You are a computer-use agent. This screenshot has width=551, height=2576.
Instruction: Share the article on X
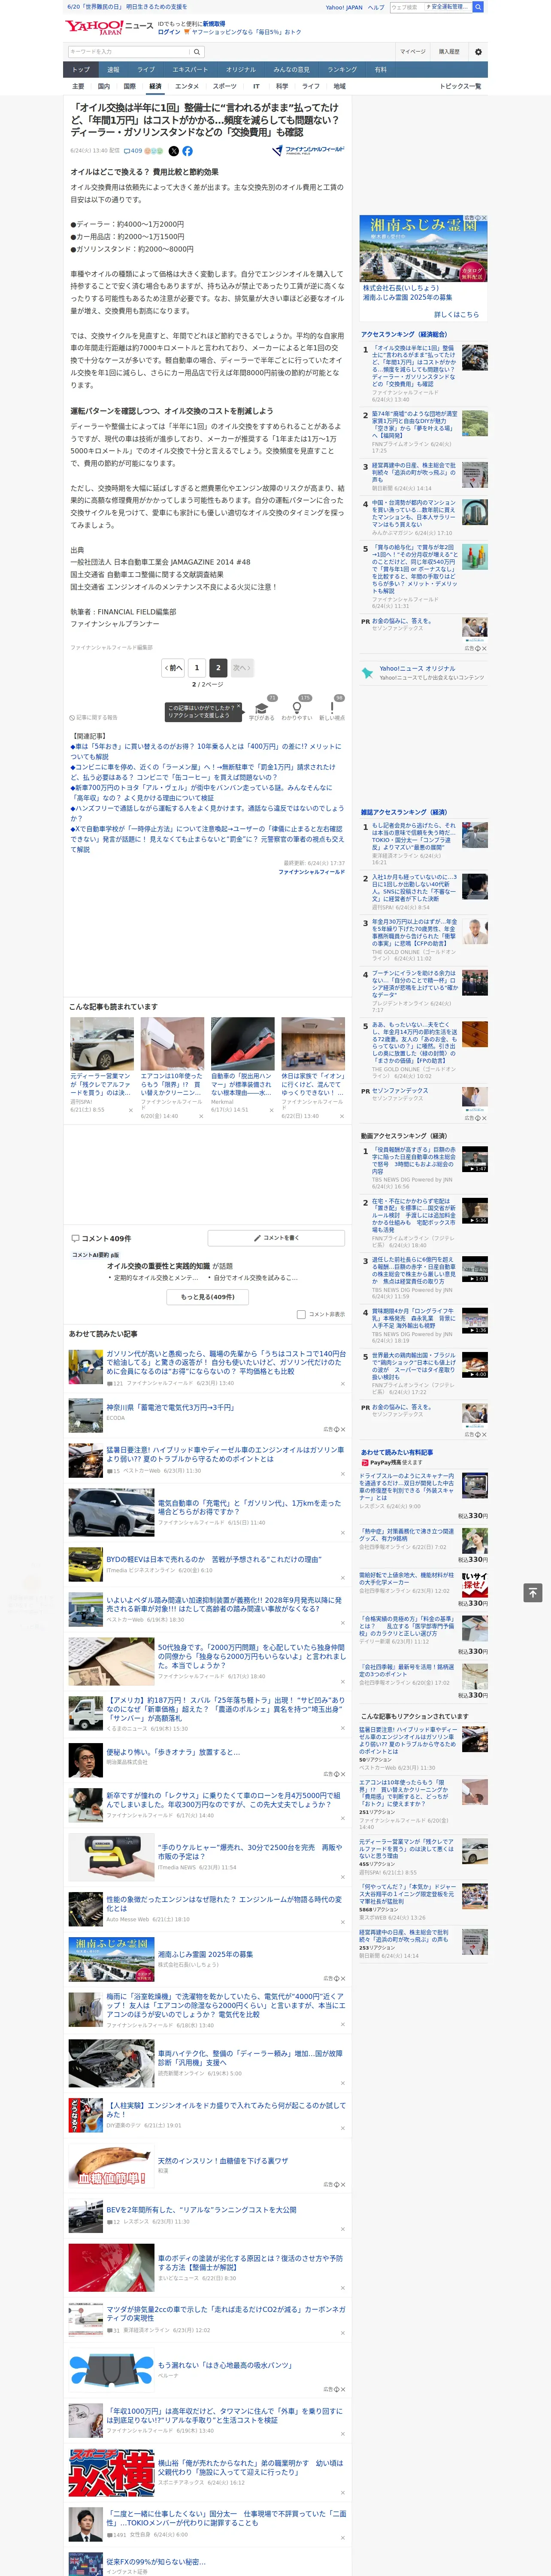(173, 151)
